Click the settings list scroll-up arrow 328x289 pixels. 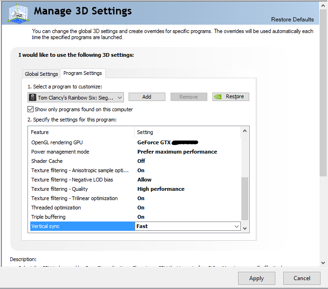coord(245,132)
